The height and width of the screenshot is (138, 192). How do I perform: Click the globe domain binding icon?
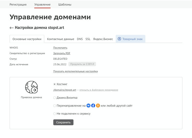pyautogui.click(x=31, y=87)
